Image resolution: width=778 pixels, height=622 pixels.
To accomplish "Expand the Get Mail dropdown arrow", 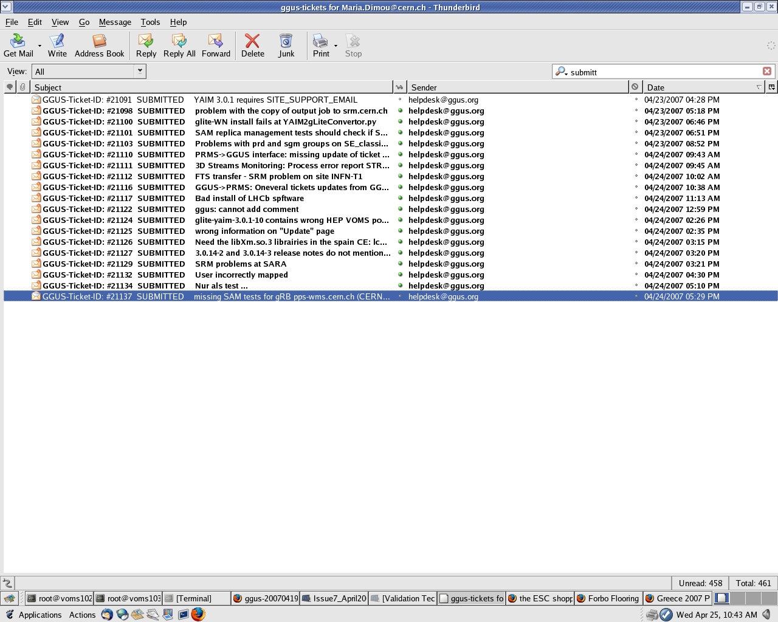I will pyautogui.click(x=40, y=46).
